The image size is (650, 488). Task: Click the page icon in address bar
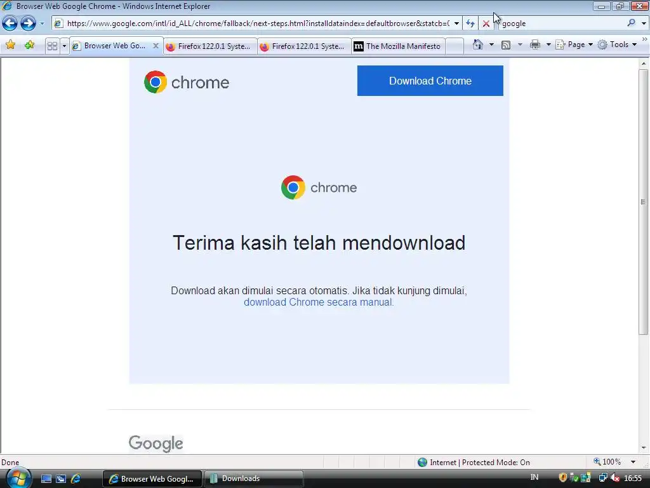tap(58, 24)
